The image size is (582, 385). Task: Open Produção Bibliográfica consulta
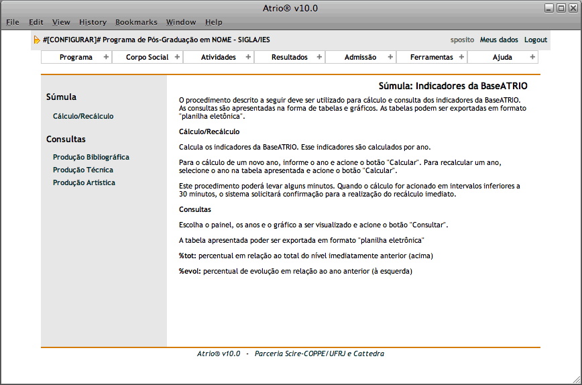pyautogui.click(x=91, y=157)
